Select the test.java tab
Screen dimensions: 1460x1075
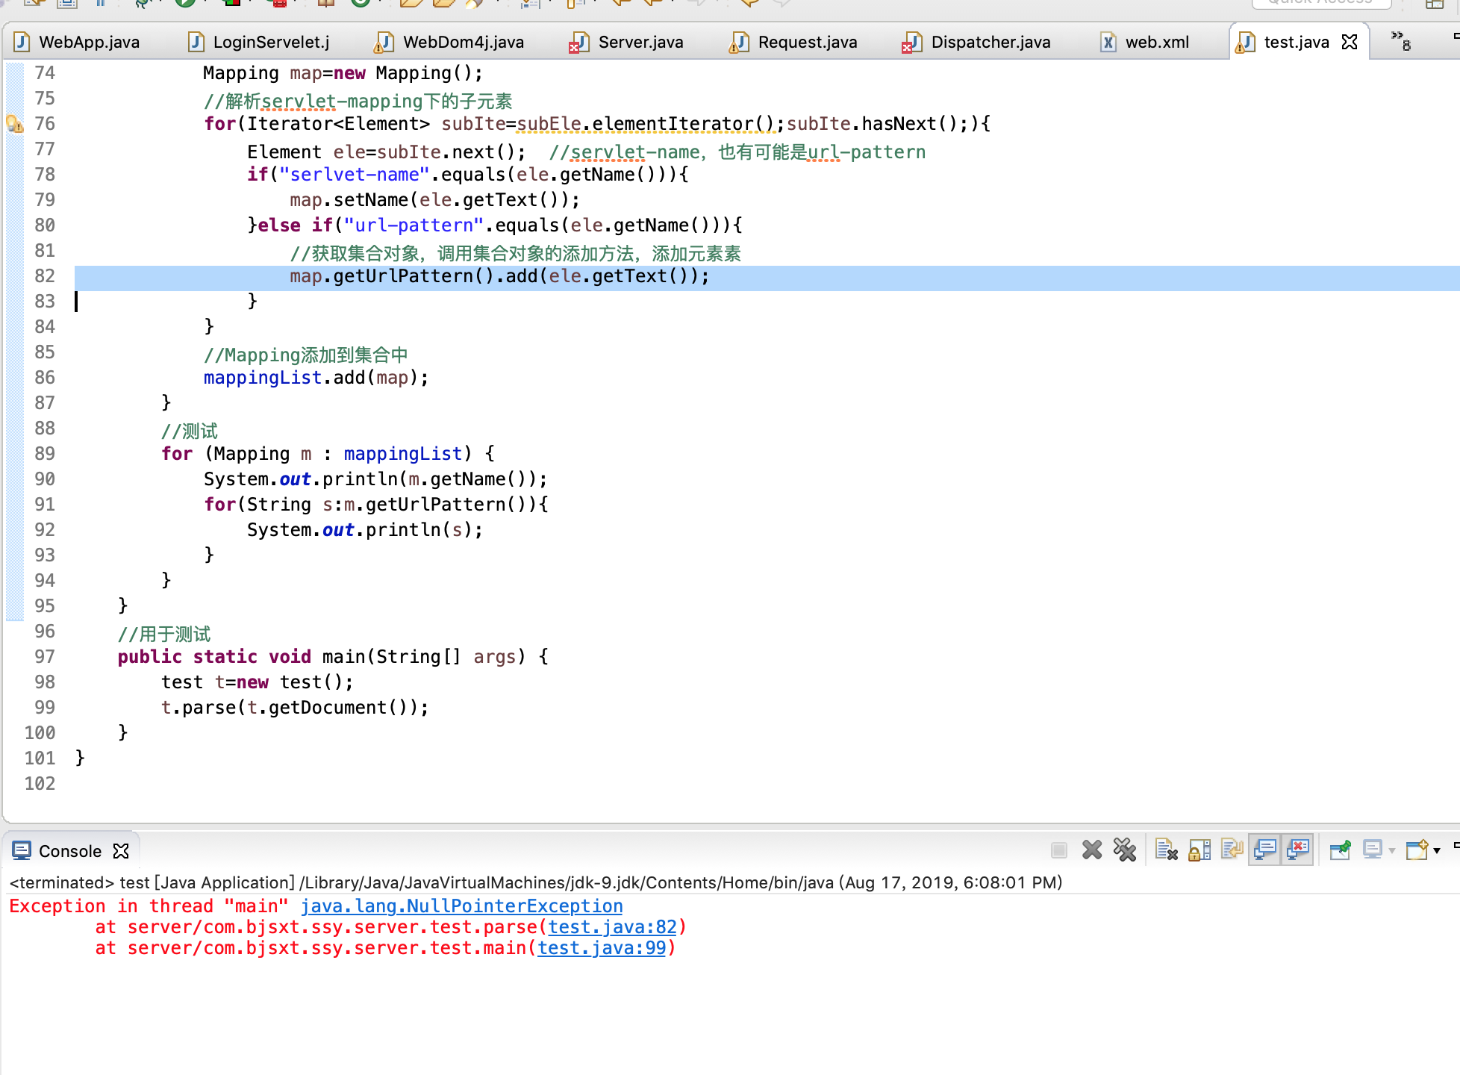1296,42
